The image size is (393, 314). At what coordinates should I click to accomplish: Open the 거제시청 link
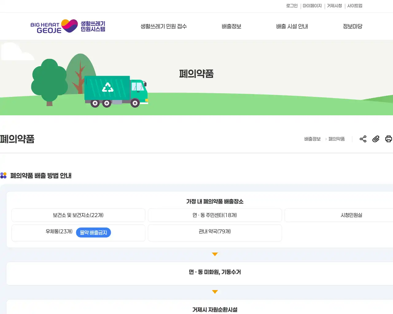pyautogui.click(x=334, y=6)
